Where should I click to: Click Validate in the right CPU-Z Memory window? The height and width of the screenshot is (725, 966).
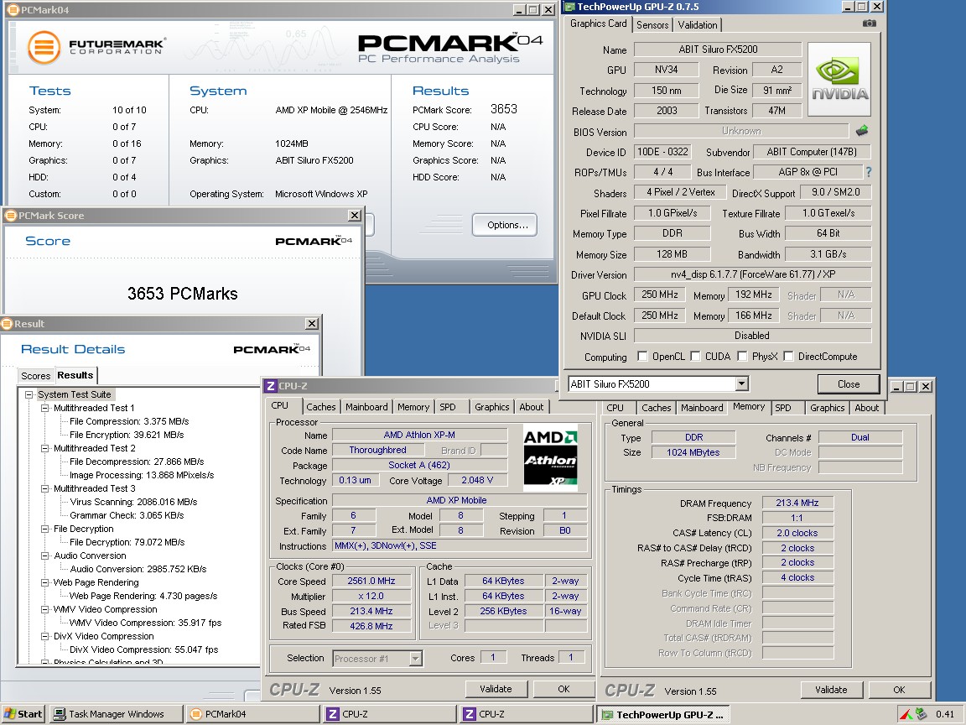click(x=831, y=689)
